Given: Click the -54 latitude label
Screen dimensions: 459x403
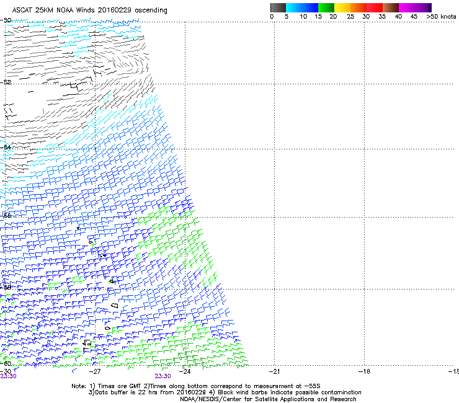Looking at the screenshot, I should (6, 147).
